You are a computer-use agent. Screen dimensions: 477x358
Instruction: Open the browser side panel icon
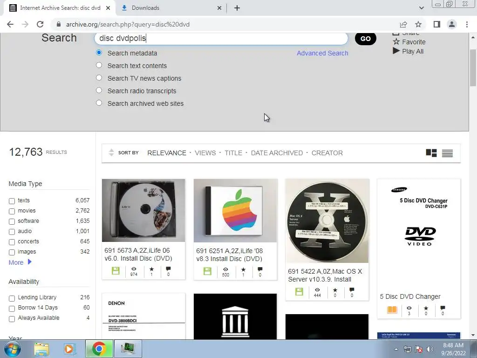[x=437, y=24]
